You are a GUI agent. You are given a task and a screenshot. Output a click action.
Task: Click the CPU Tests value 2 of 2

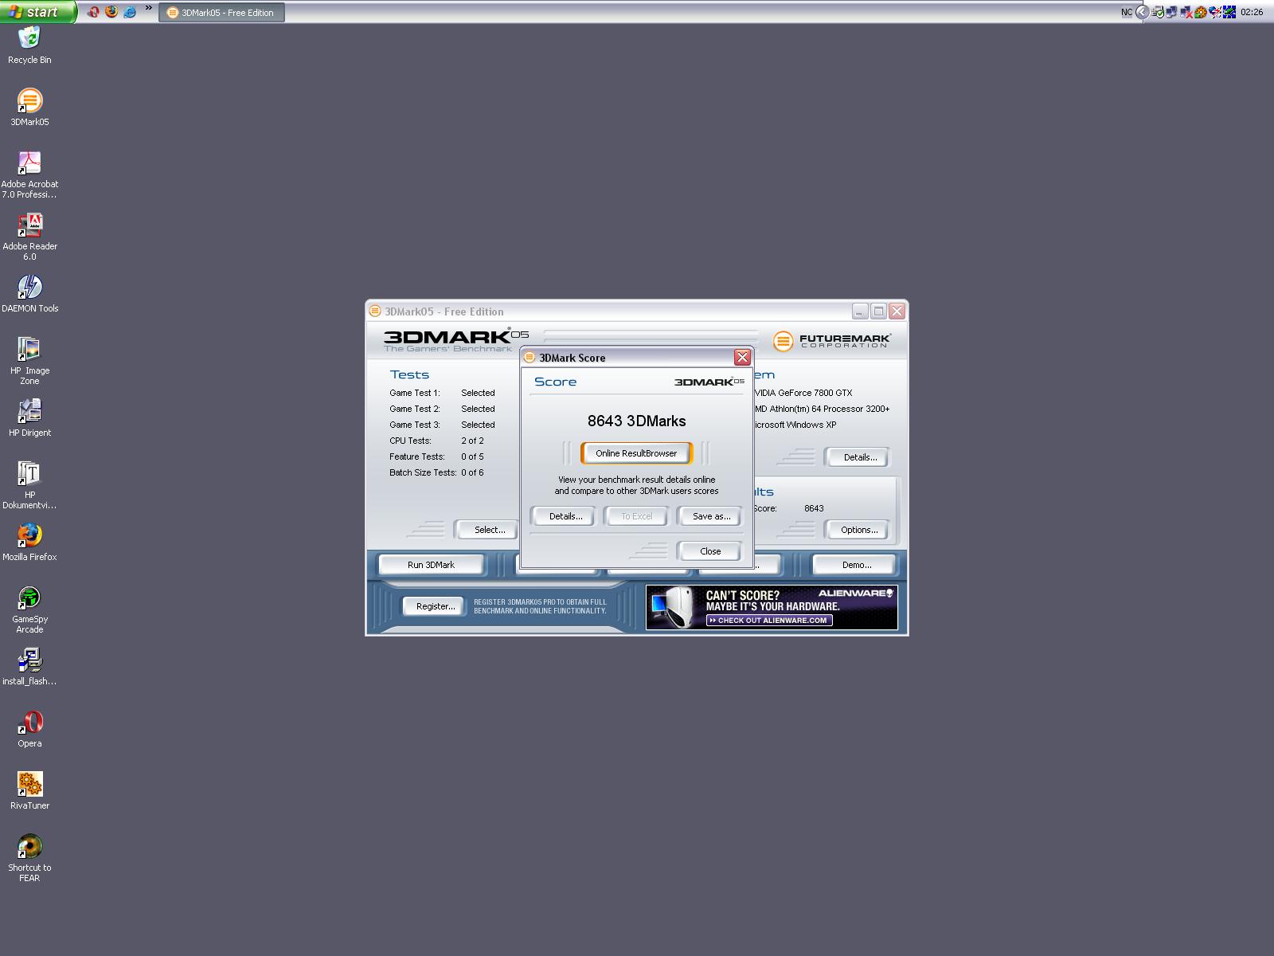tap(472, 441)
